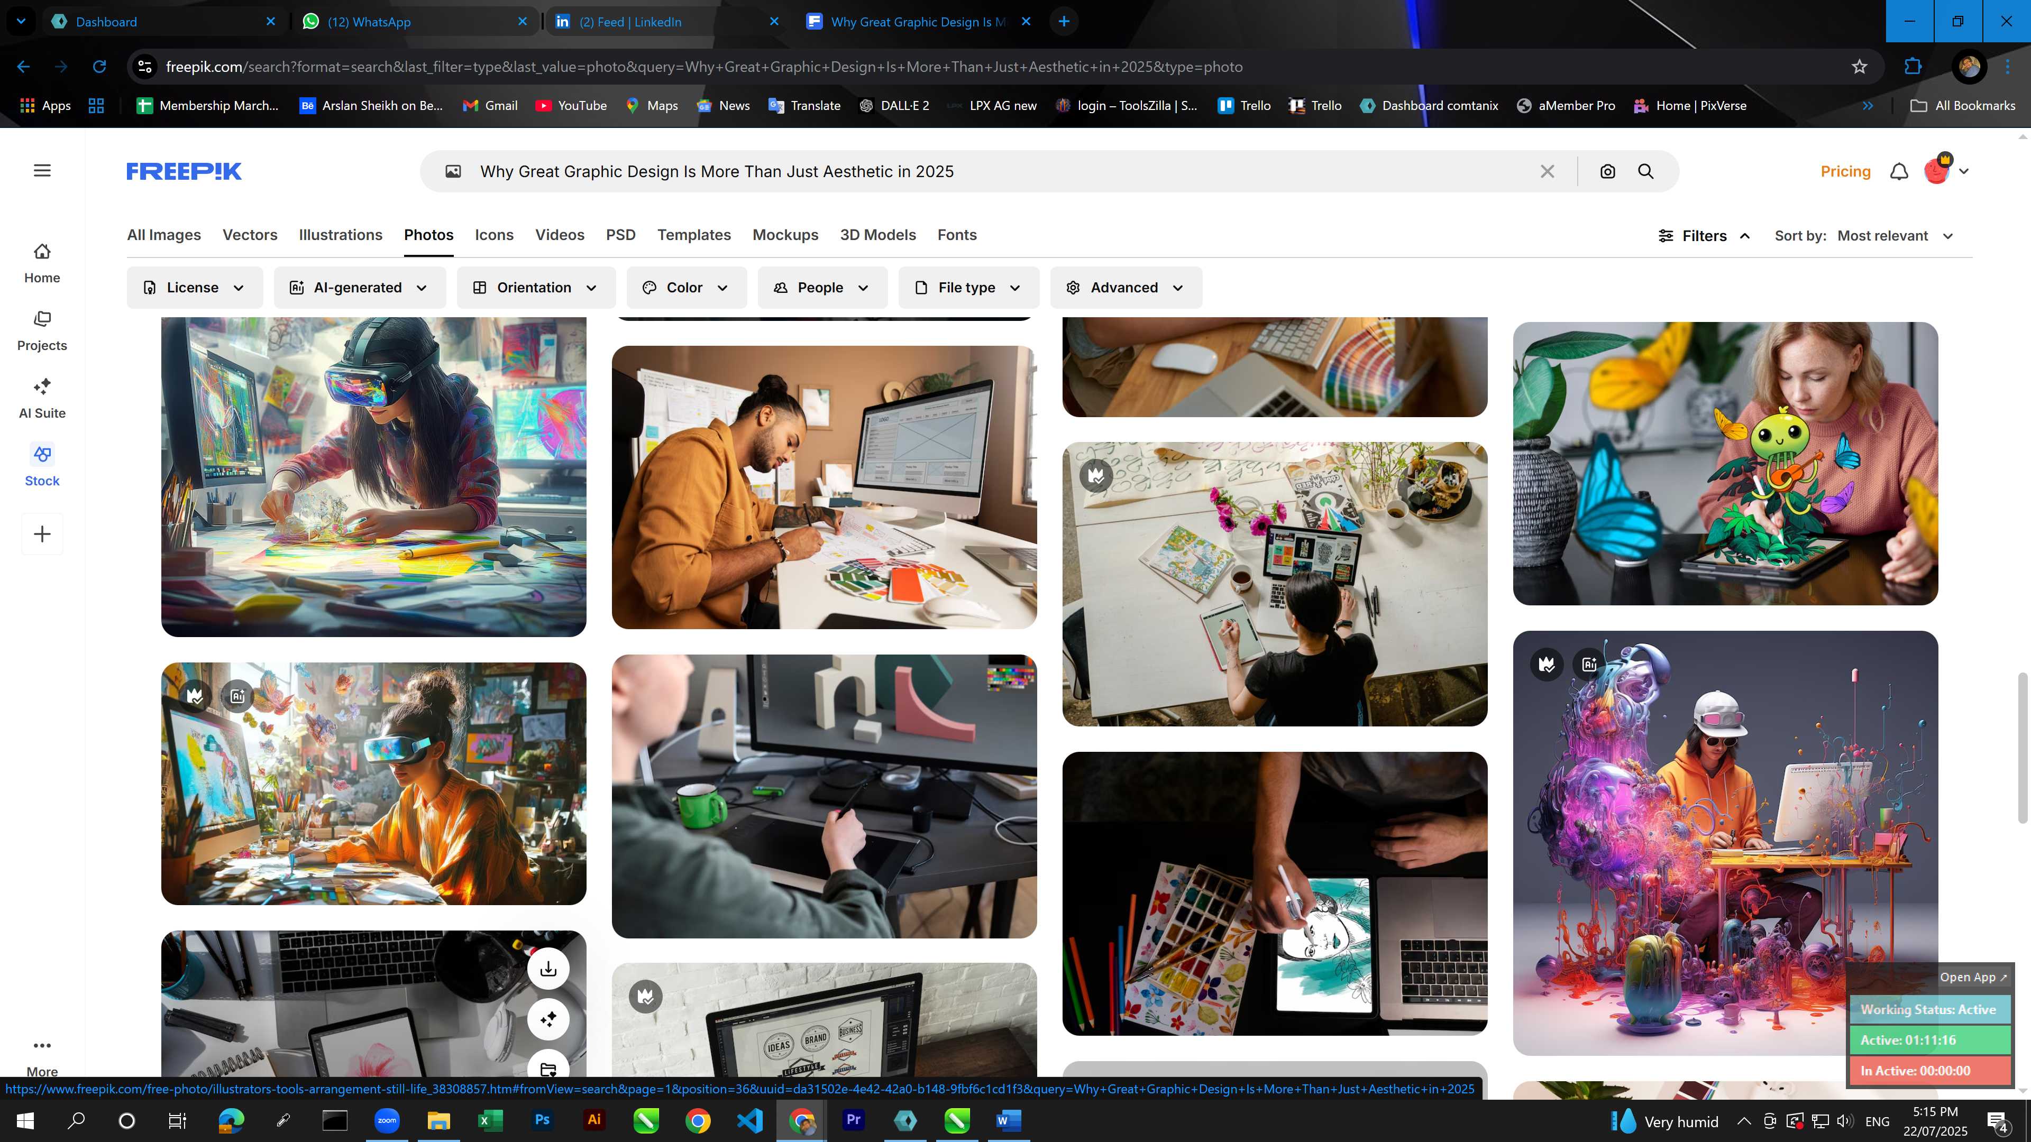Switch to Vectors tab

click(250, 235)
